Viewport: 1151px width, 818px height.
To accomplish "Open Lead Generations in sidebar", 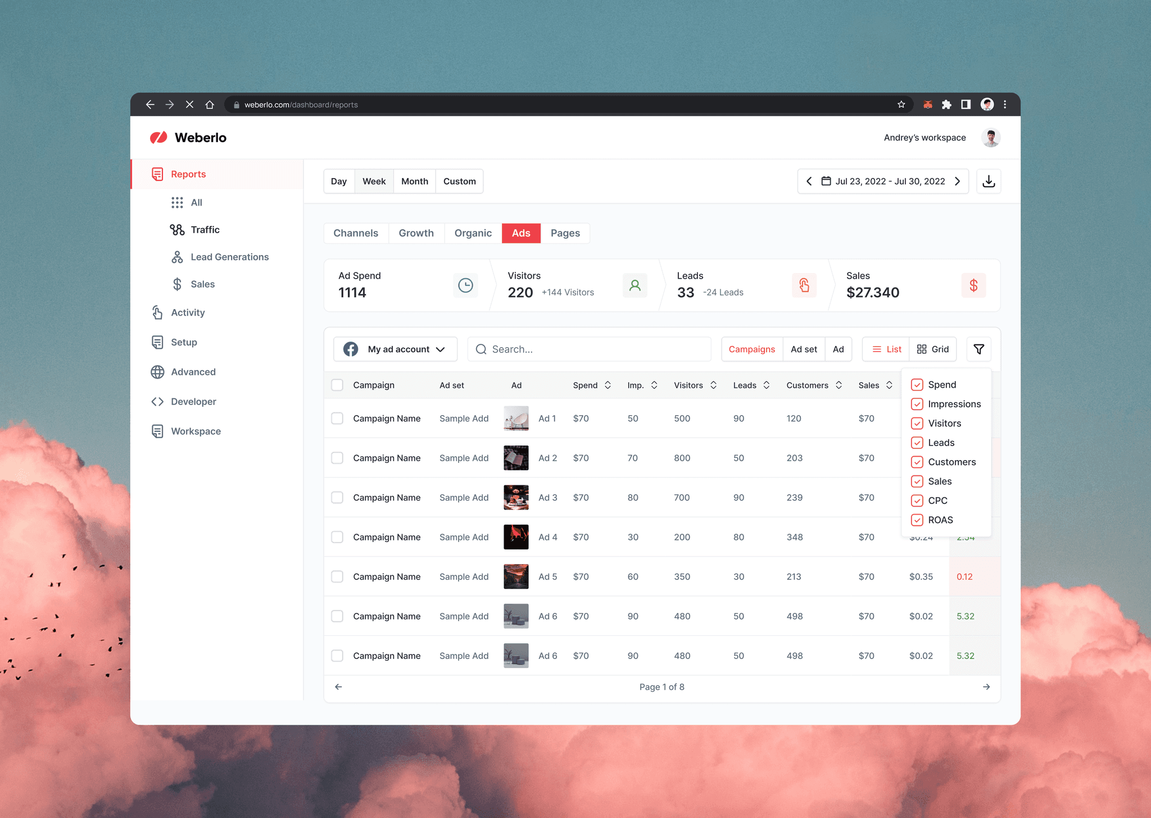I will tap(229, 257).
